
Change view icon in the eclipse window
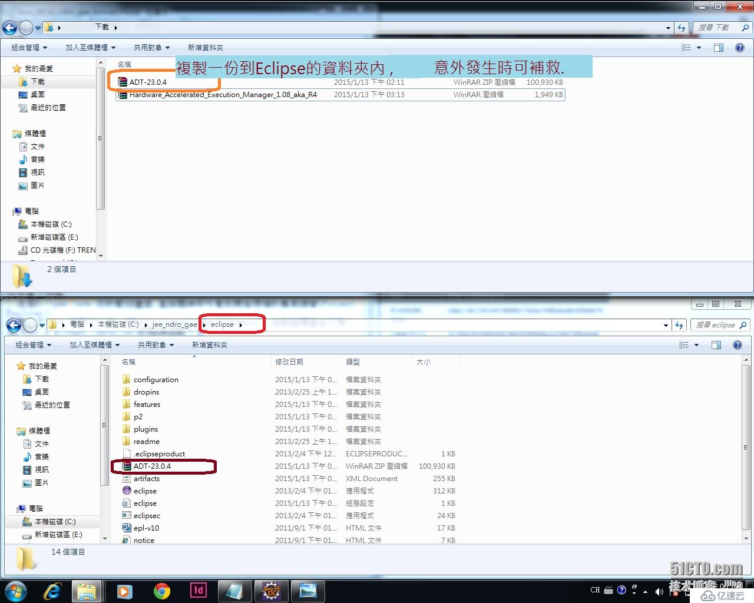[684, 345]
